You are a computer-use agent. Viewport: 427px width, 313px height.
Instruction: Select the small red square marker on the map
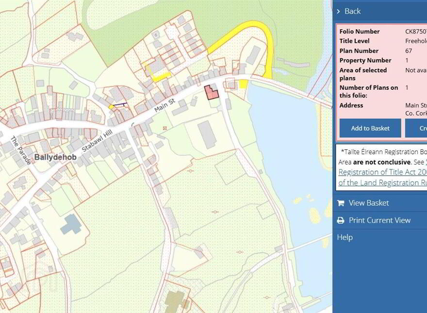click(x=164, y=128)
